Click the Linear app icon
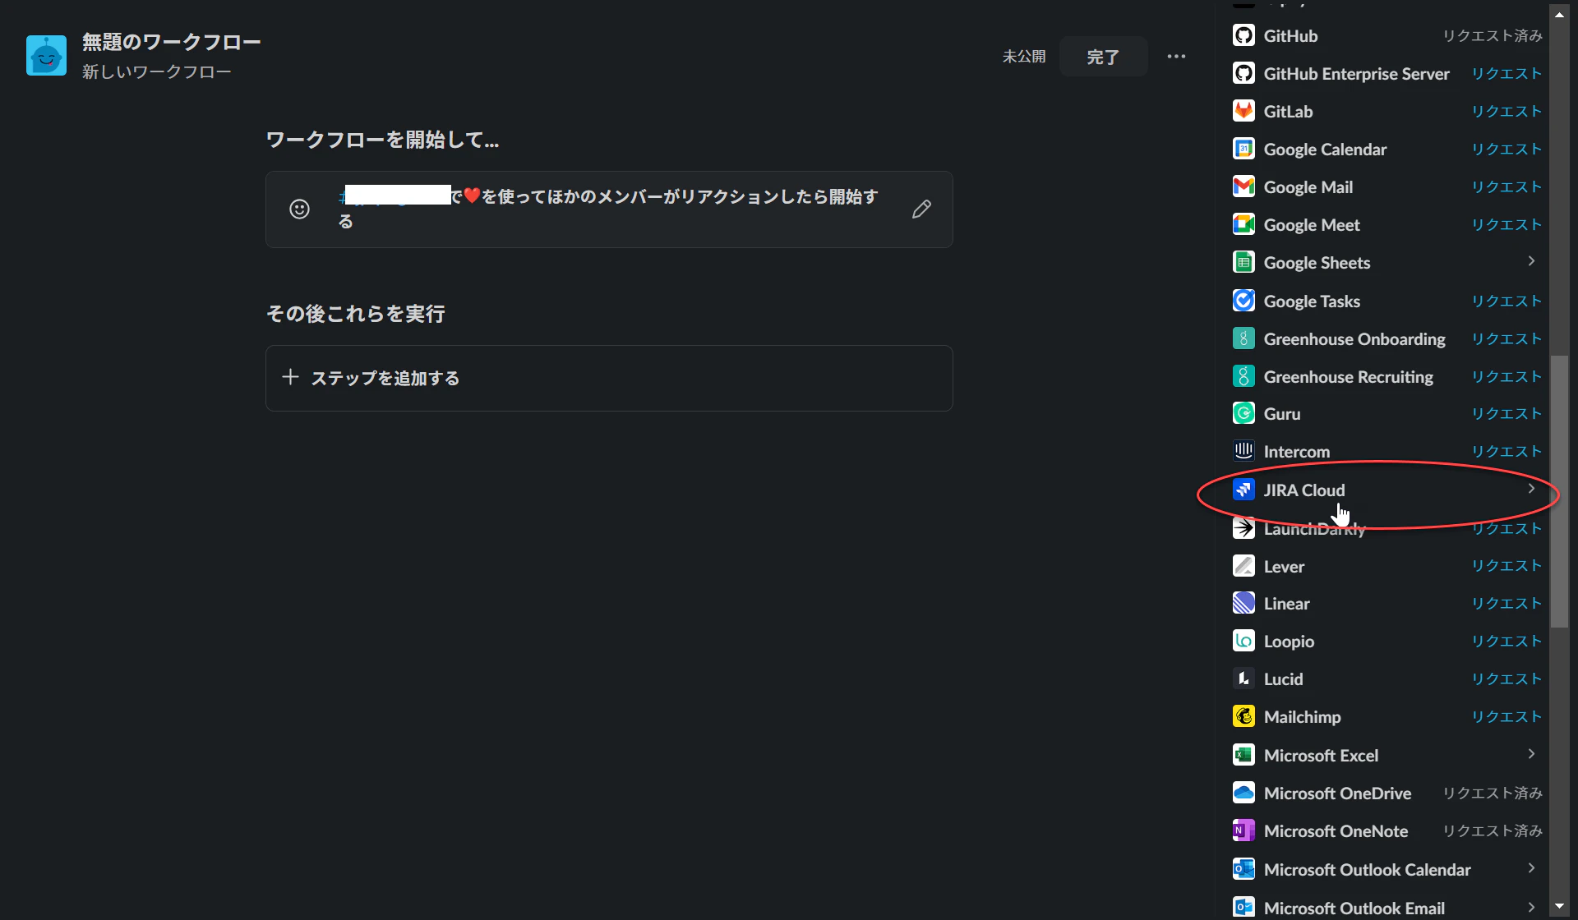1578x920 pixels. (x=1243, y=603)
